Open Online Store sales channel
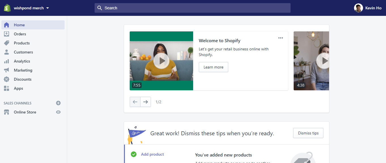 pos(25,112)
